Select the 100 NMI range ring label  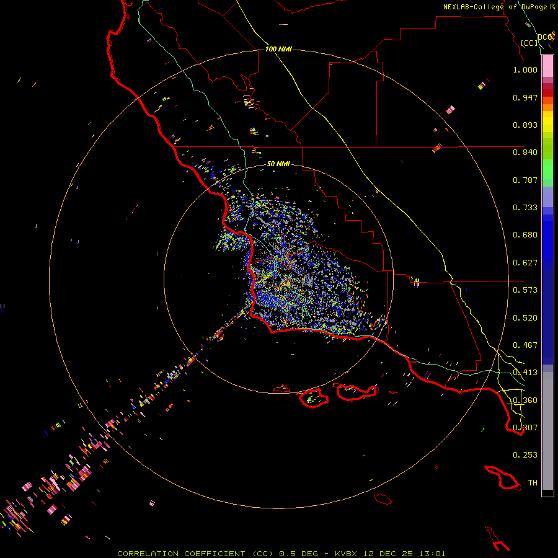tap(278, 49)
